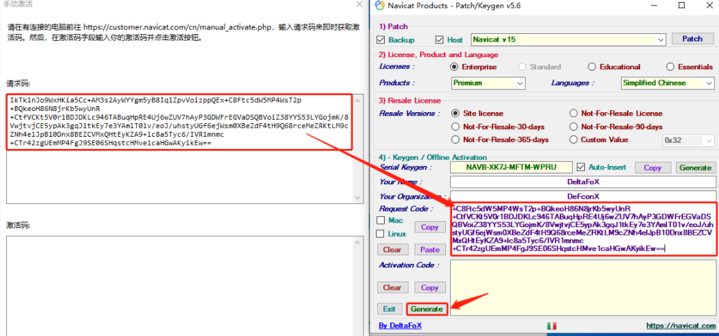Select Not-For-Resale-365-days option
Image resolution: width=719 pixels, height=336 pixels.
click(456, 139)
